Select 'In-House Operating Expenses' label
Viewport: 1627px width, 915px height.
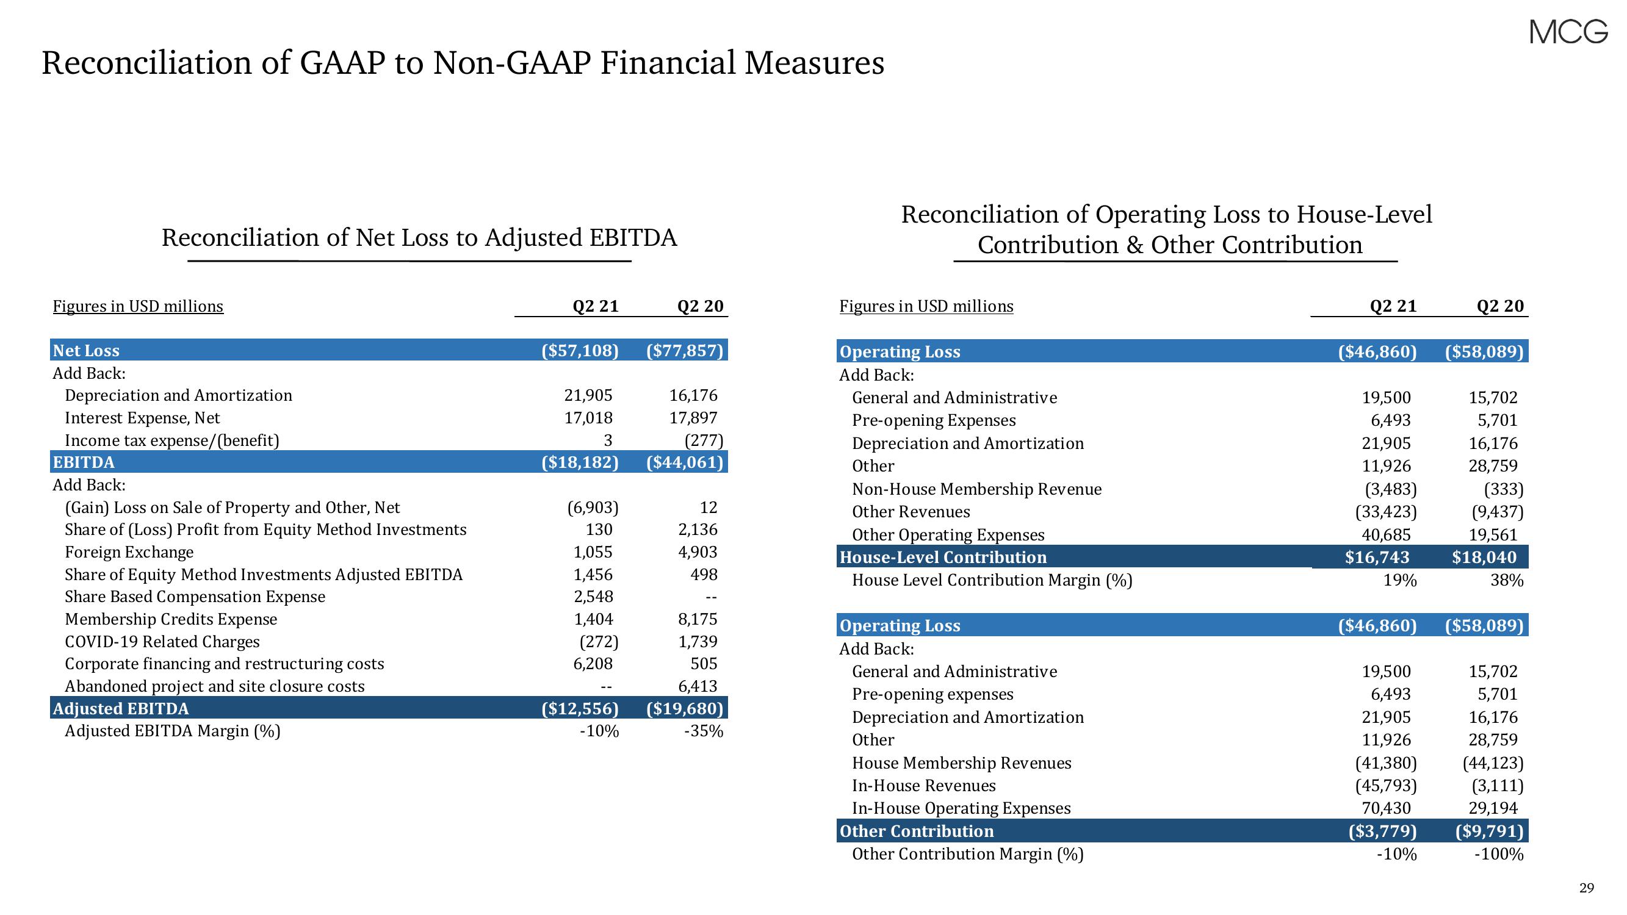[x=961, y=809]
